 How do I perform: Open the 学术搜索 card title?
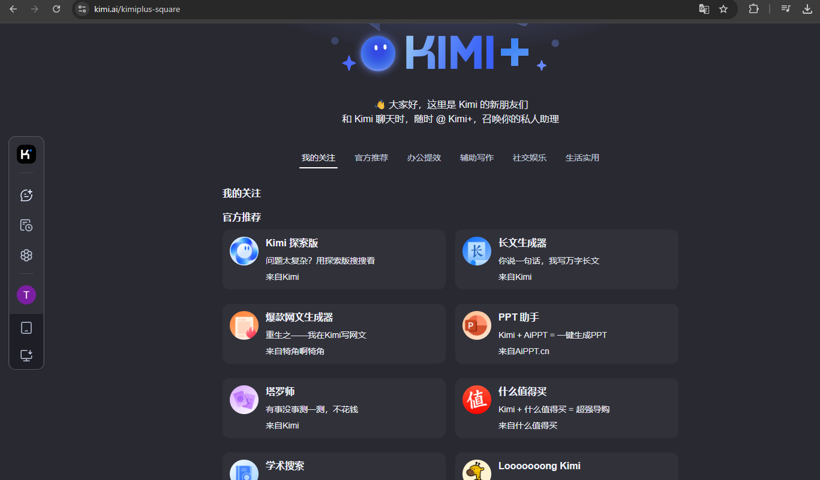point(285,466)
